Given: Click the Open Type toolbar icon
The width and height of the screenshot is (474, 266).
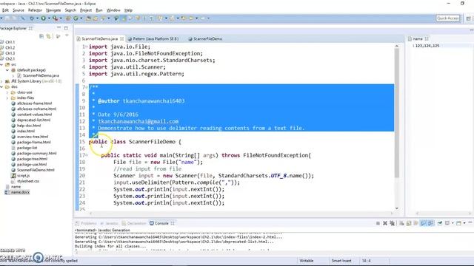Looking at the screenshot, I should coord(88,18).
